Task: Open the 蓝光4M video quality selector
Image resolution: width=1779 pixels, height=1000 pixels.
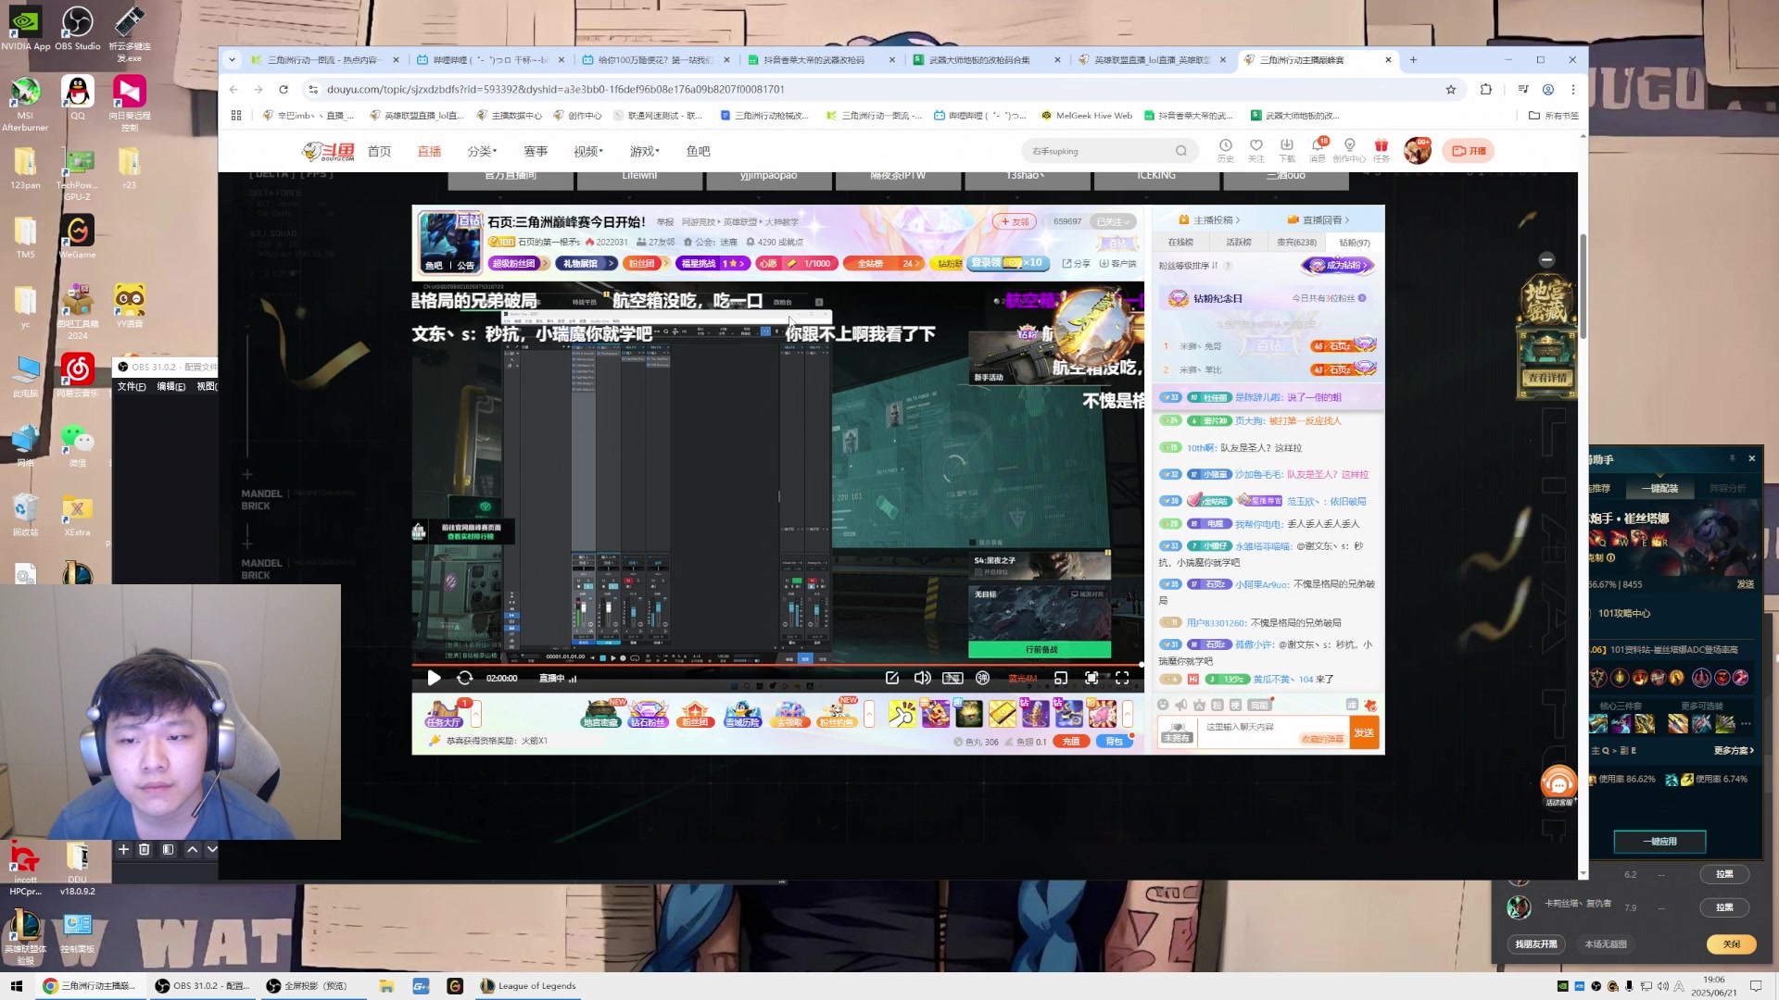Action: point(1022,679)
